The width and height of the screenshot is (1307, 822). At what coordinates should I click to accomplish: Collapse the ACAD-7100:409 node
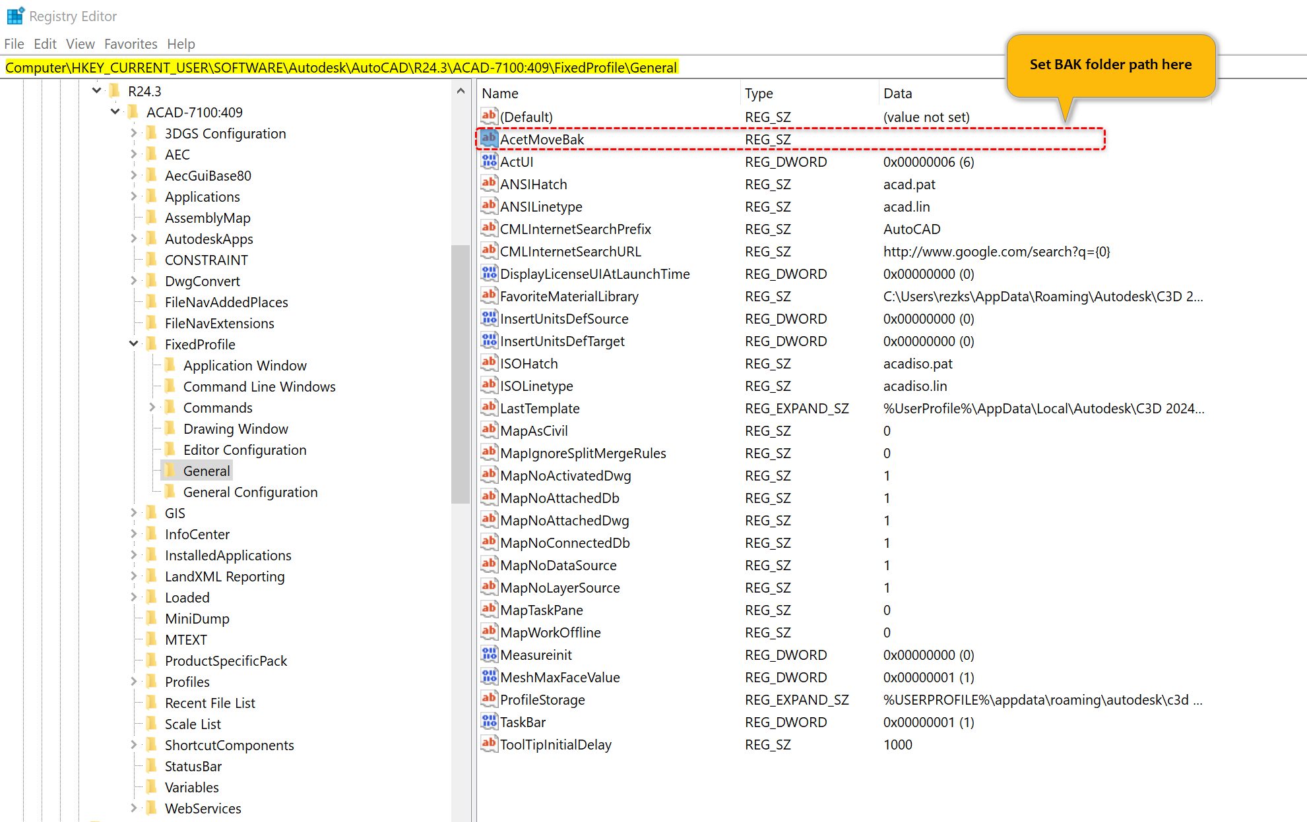115,111
